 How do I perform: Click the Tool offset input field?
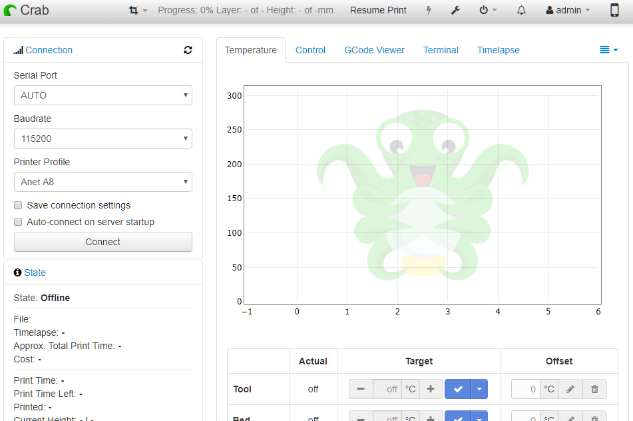pyautogui.click(x=526, y=389)
